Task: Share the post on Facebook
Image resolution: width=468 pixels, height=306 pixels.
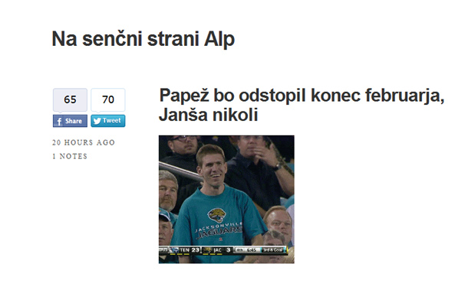Action: tap(70, 121)
